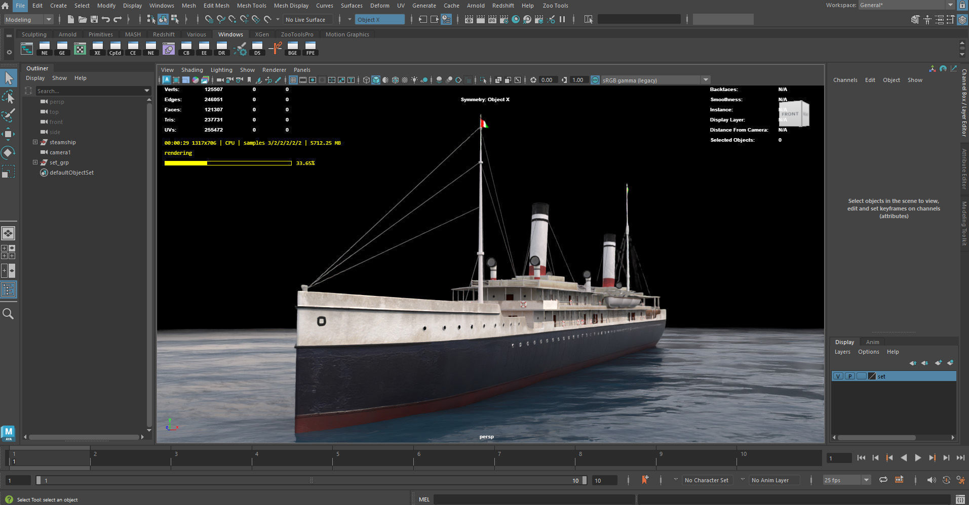Toggle visibility V of the set layer
This screenshot has width=969, height=505.
(x=838, y=376)
